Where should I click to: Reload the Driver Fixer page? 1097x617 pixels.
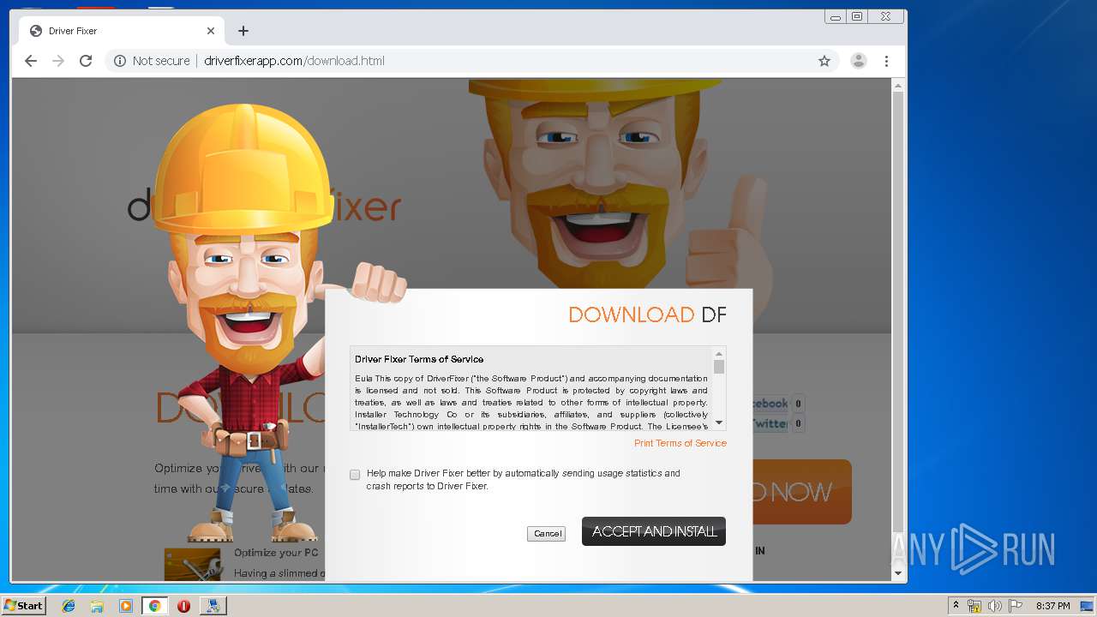pyautogui.click(x=86, y=61)
